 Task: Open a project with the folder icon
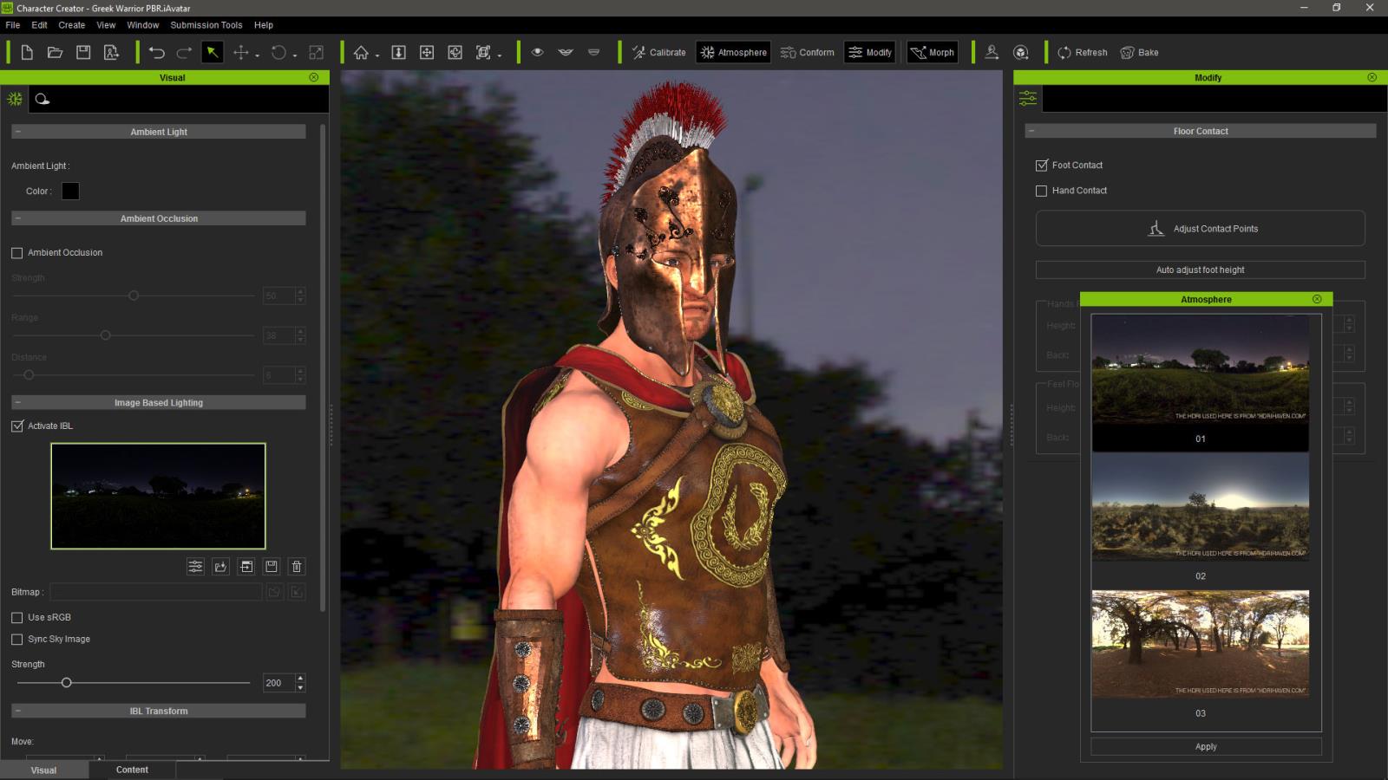pos(55,52)
